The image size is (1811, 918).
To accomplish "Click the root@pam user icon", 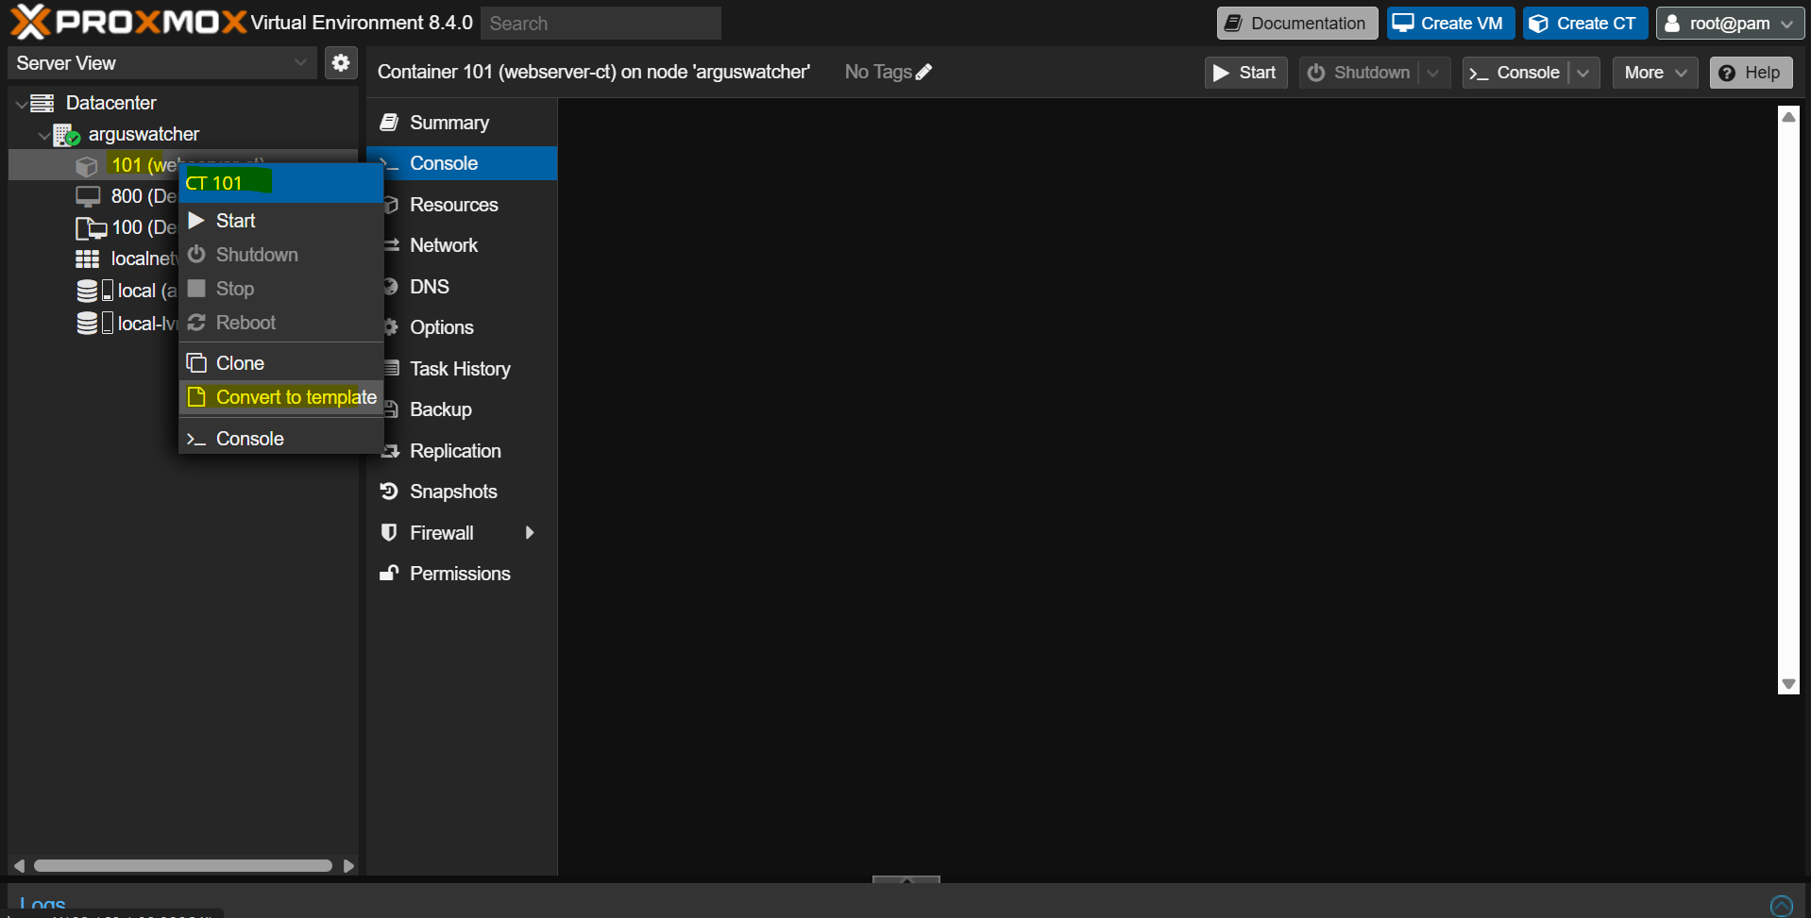I will 1672,24.
